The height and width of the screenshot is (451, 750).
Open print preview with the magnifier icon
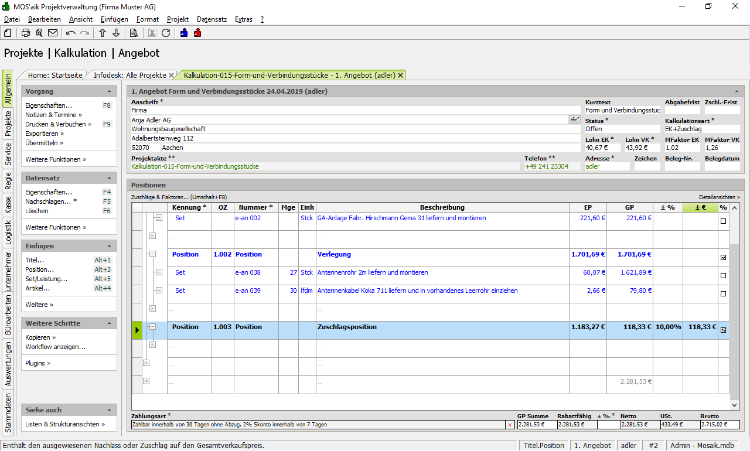[x=39, y=33]
